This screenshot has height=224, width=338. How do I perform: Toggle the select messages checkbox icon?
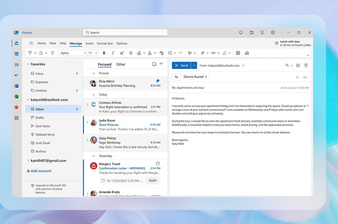(x=154, y=64)
